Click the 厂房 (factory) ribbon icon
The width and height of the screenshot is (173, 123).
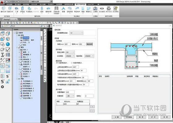[16, 9]
